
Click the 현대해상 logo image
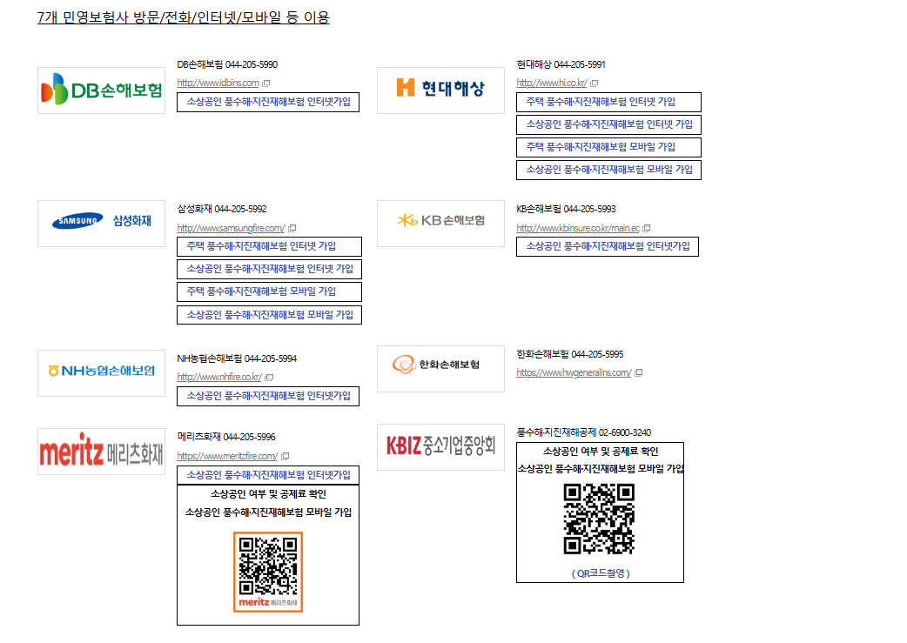coord(440,90)
